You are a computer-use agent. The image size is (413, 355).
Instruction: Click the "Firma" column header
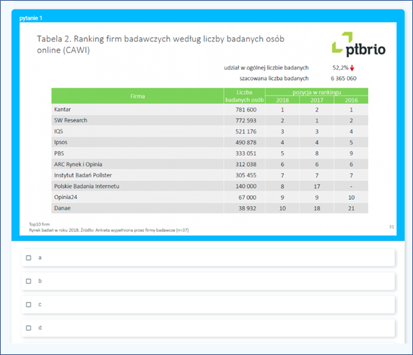(x=137, y=96)
